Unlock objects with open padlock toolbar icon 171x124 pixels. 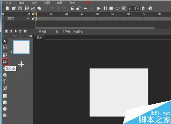point(78,8)
